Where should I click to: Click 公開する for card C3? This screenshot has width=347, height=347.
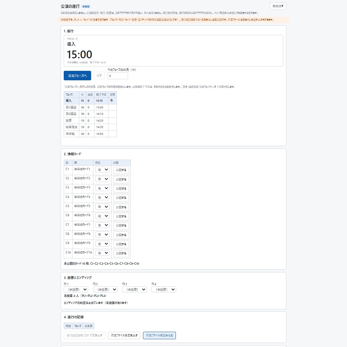[x=121, y=188]
